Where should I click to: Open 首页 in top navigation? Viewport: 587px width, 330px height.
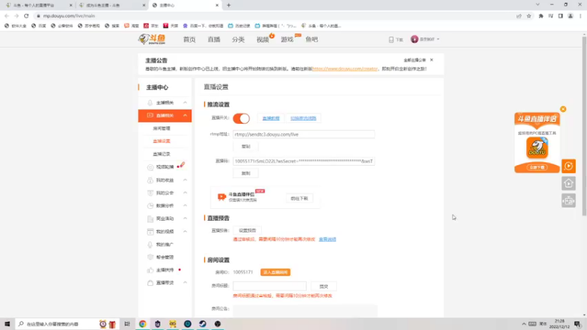(189, 40)
